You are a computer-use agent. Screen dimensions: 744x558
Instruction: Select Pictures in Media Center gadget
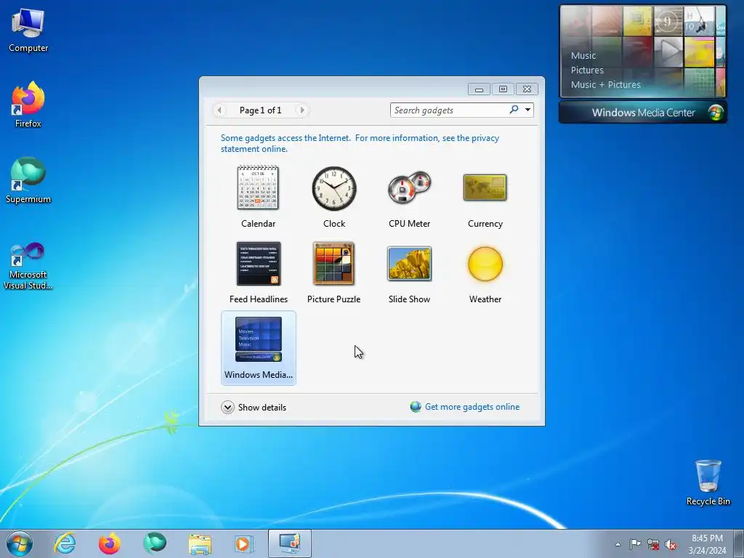point(587,70)
